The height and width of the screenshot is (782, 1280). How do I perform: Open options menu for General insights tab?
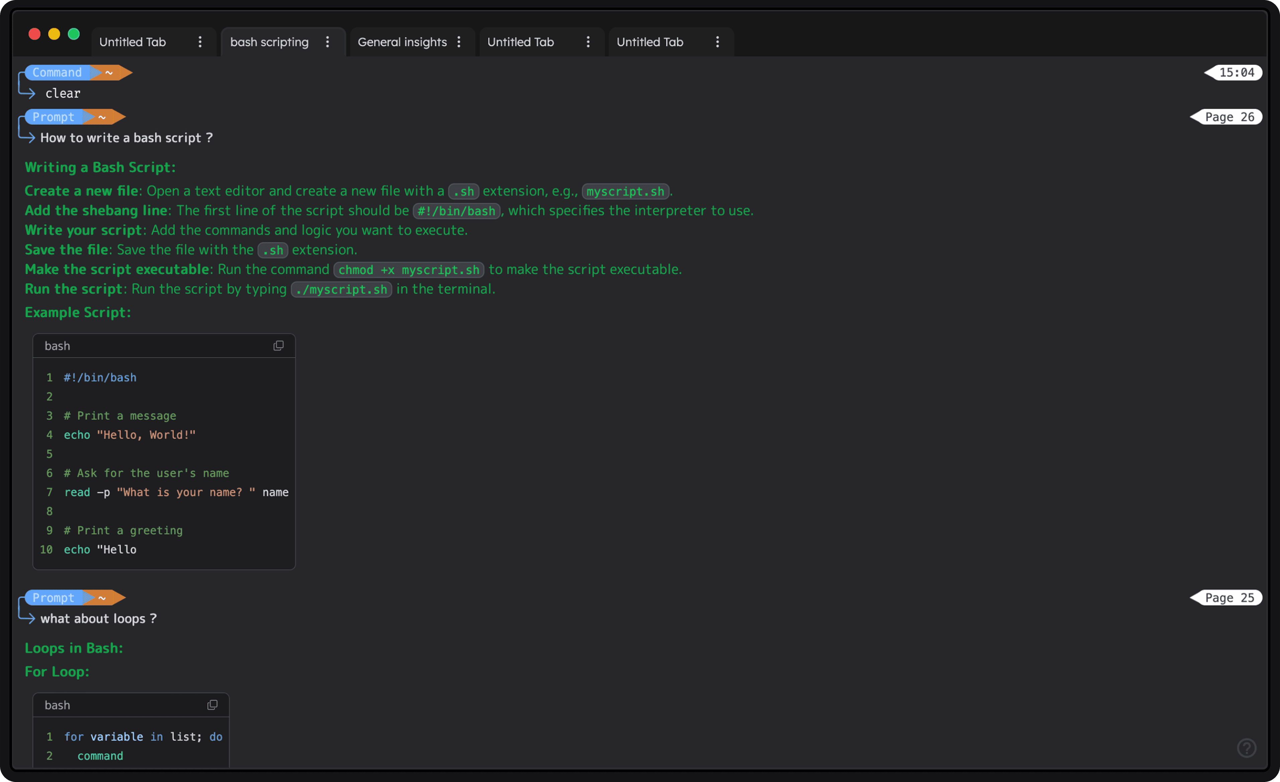(x=459, y=42)
